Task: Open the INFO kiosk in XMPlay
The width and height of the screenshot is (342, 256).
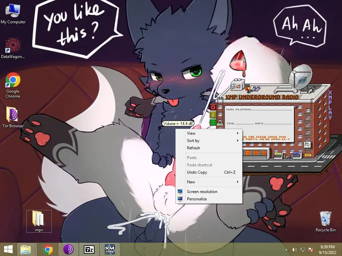Action: click(x=278, y=155)
